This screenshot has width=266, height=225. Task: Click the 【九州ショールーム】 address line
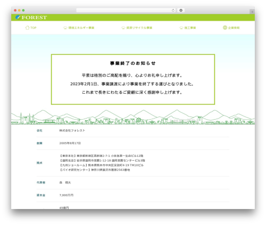[x=102, y=165]
